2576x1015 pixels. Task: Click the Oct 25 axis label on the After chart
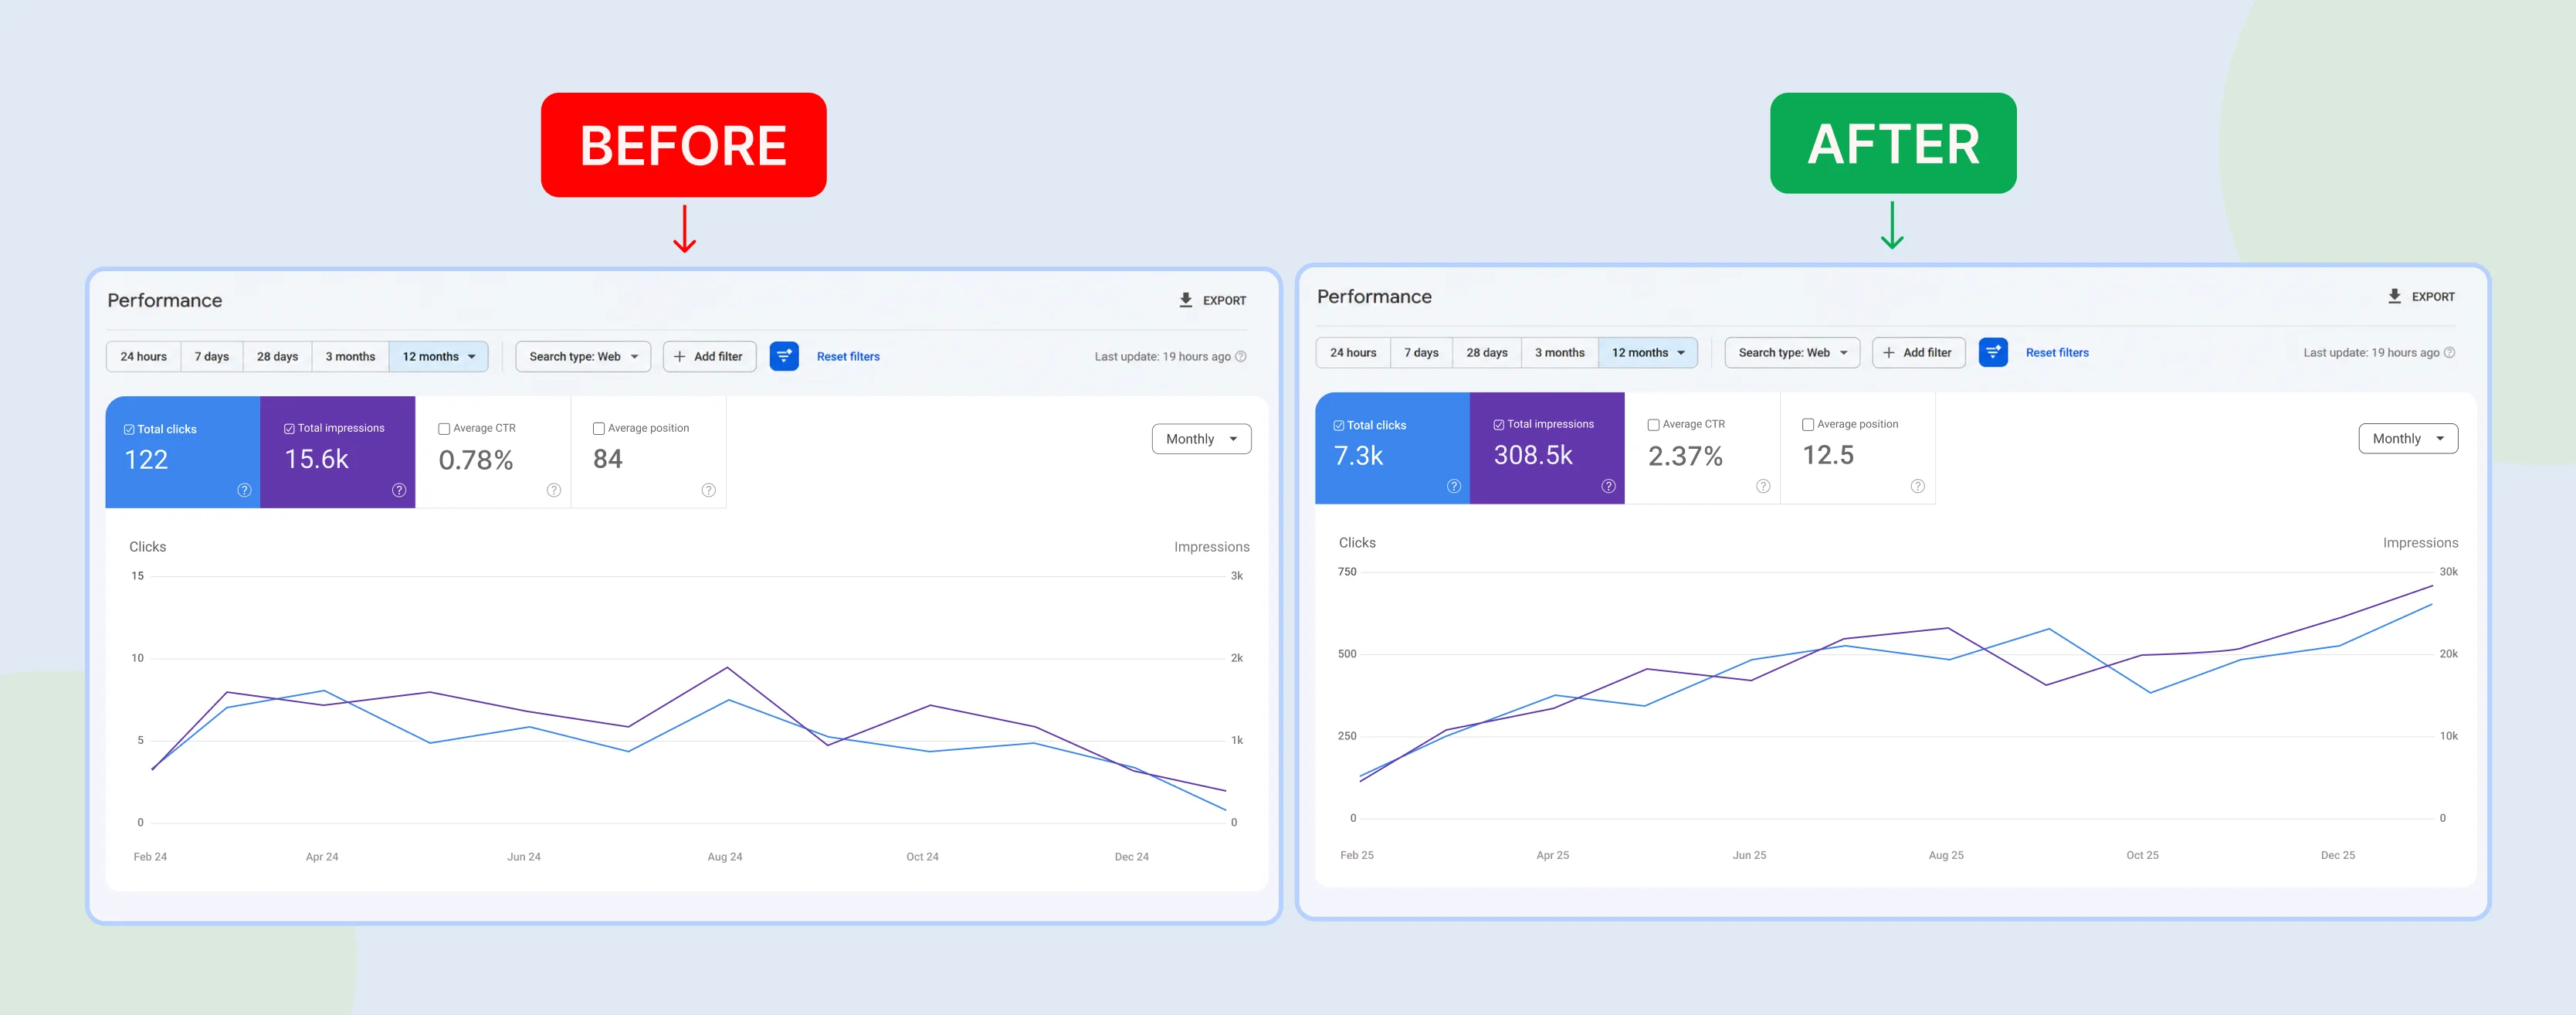(x=2142, y=855)
